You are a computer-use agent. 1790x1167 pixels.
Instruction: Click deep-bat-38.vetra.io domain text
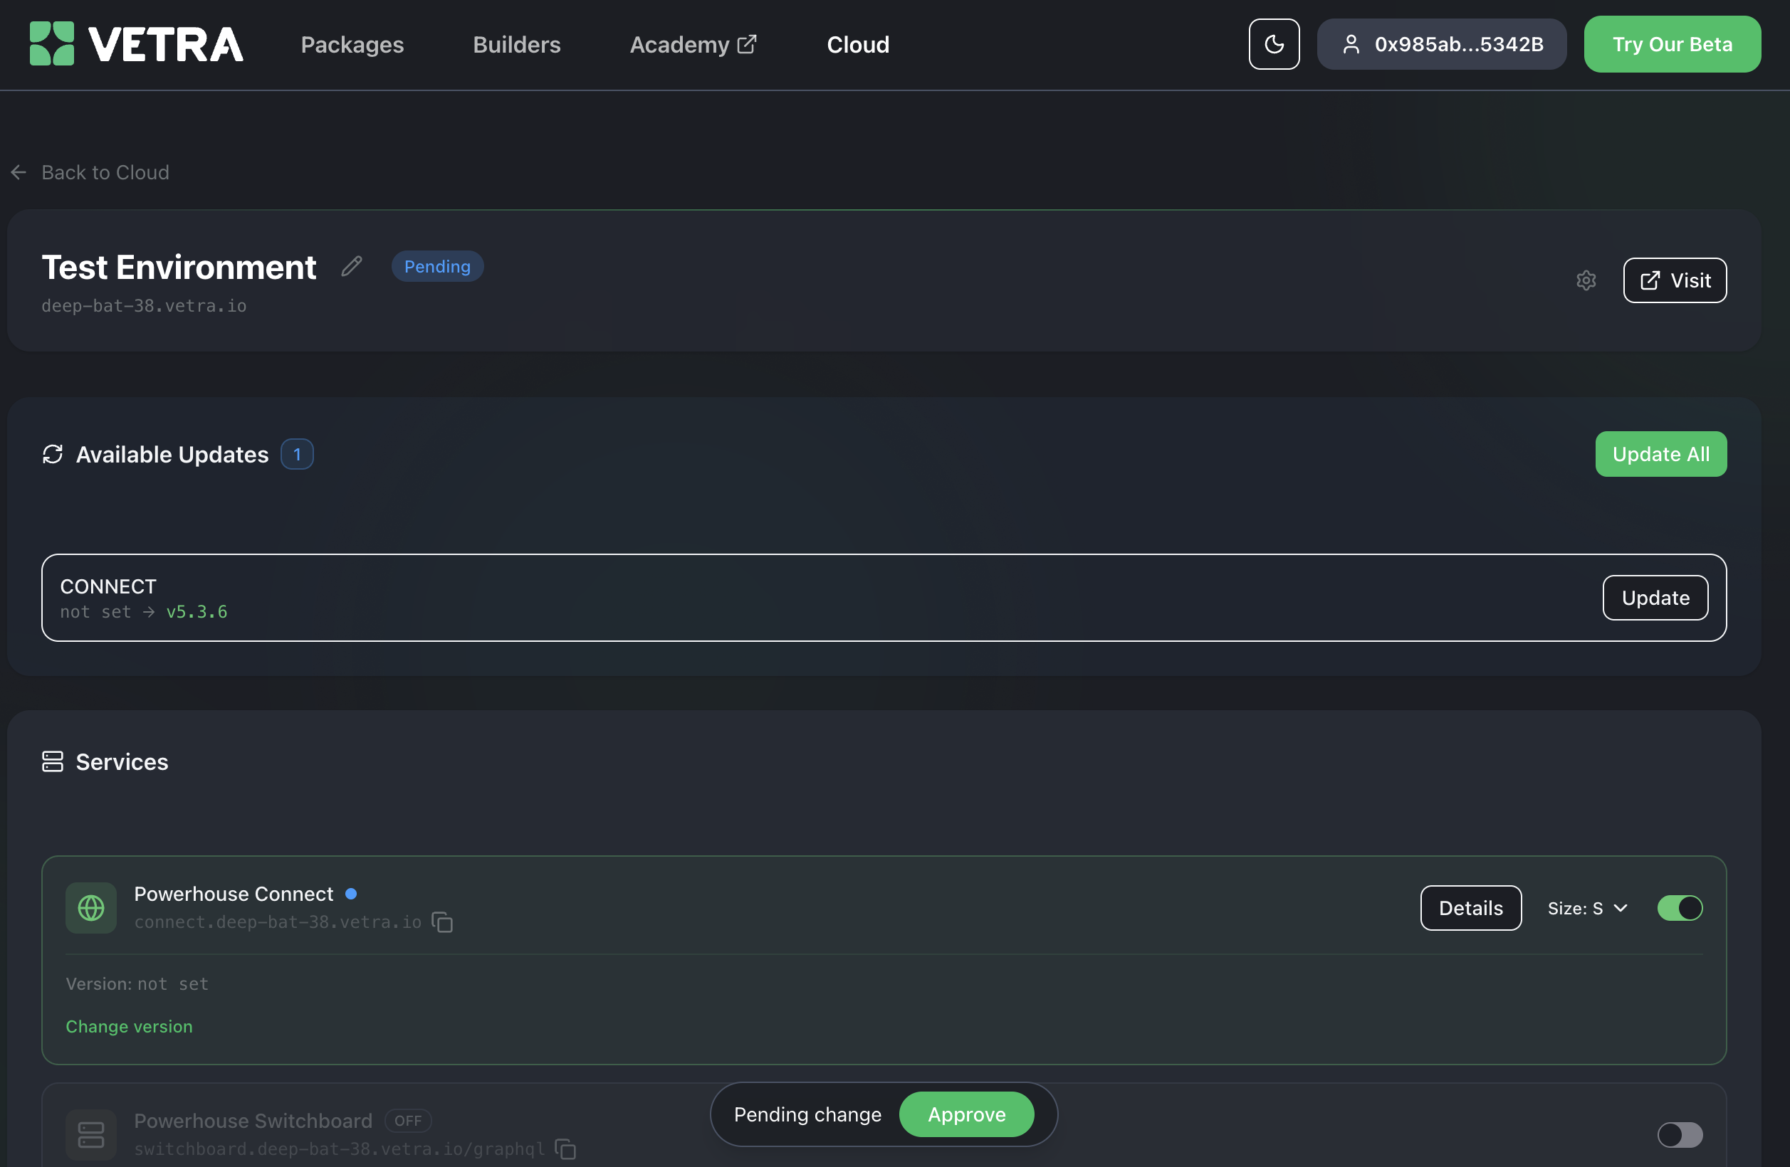[144, 306]
